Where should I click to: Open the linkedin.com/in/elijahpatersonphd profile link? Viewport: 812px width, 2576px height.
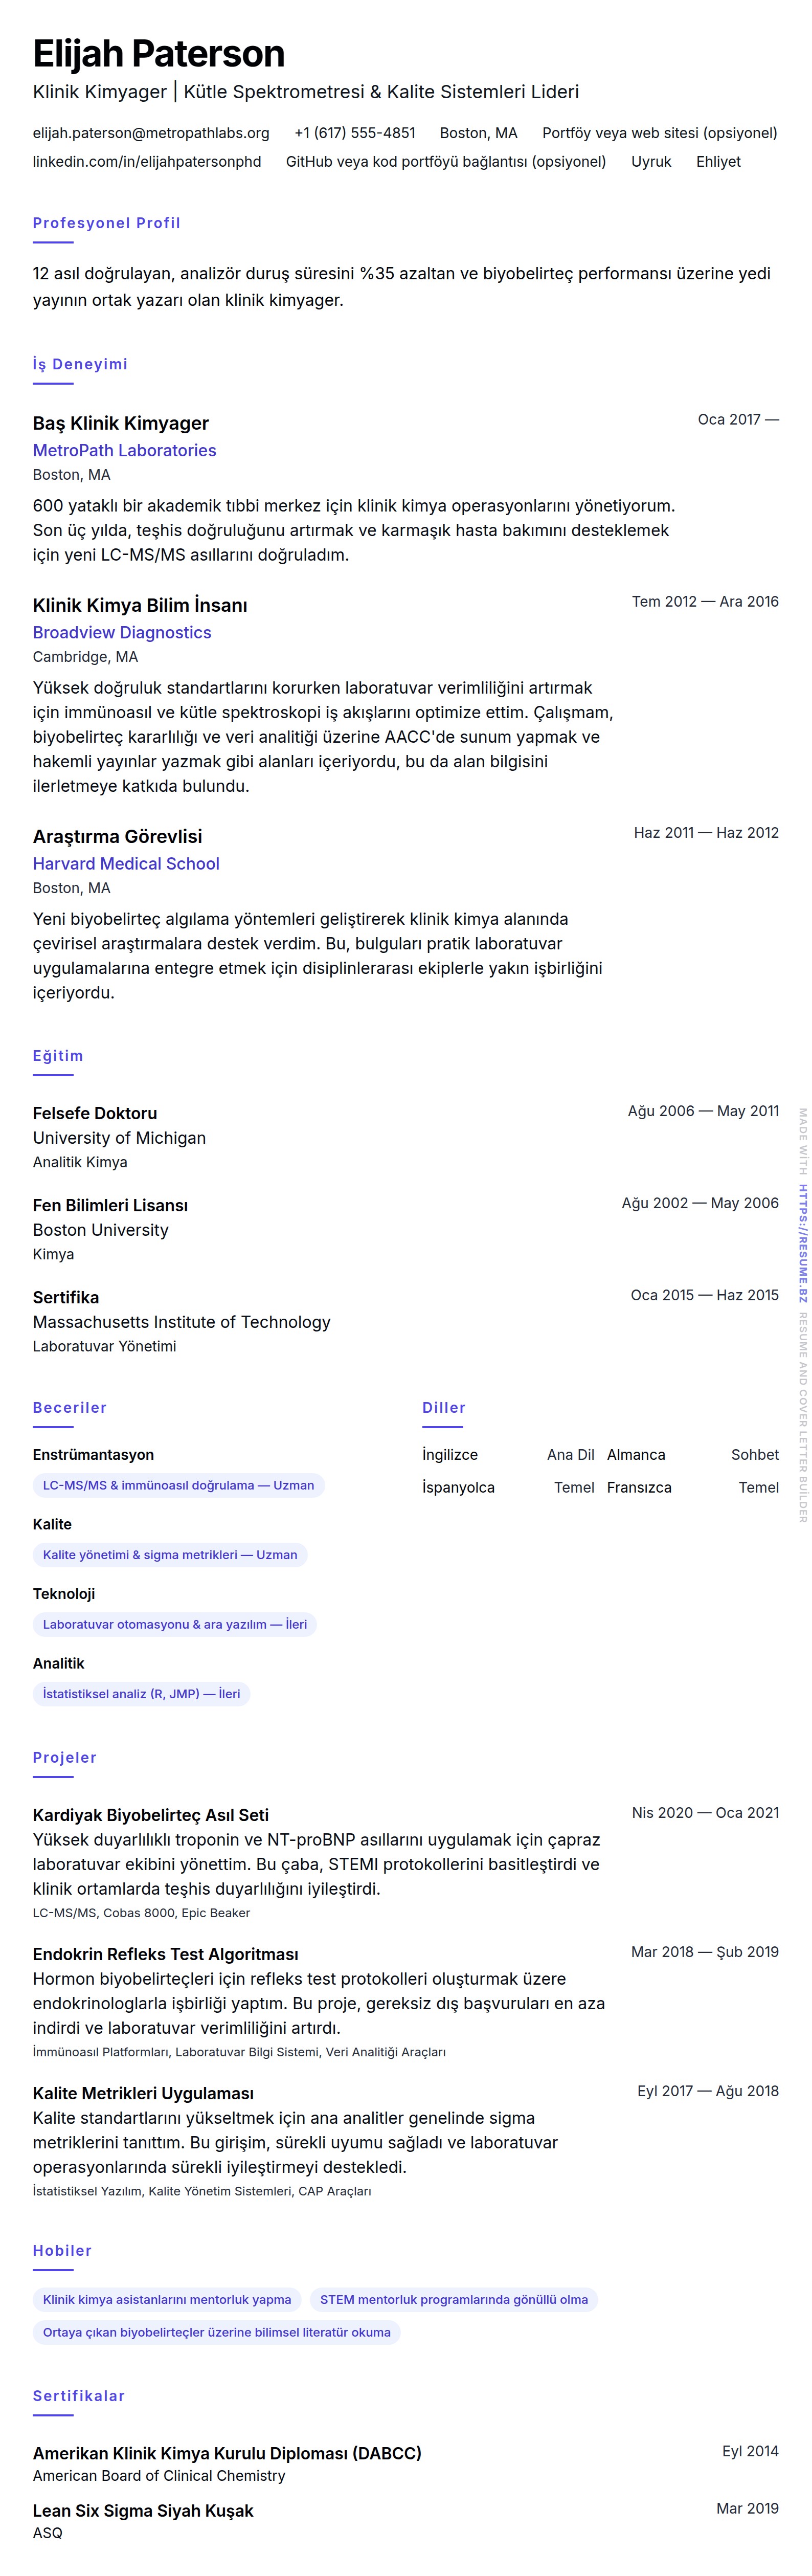(x=147, y=162)
